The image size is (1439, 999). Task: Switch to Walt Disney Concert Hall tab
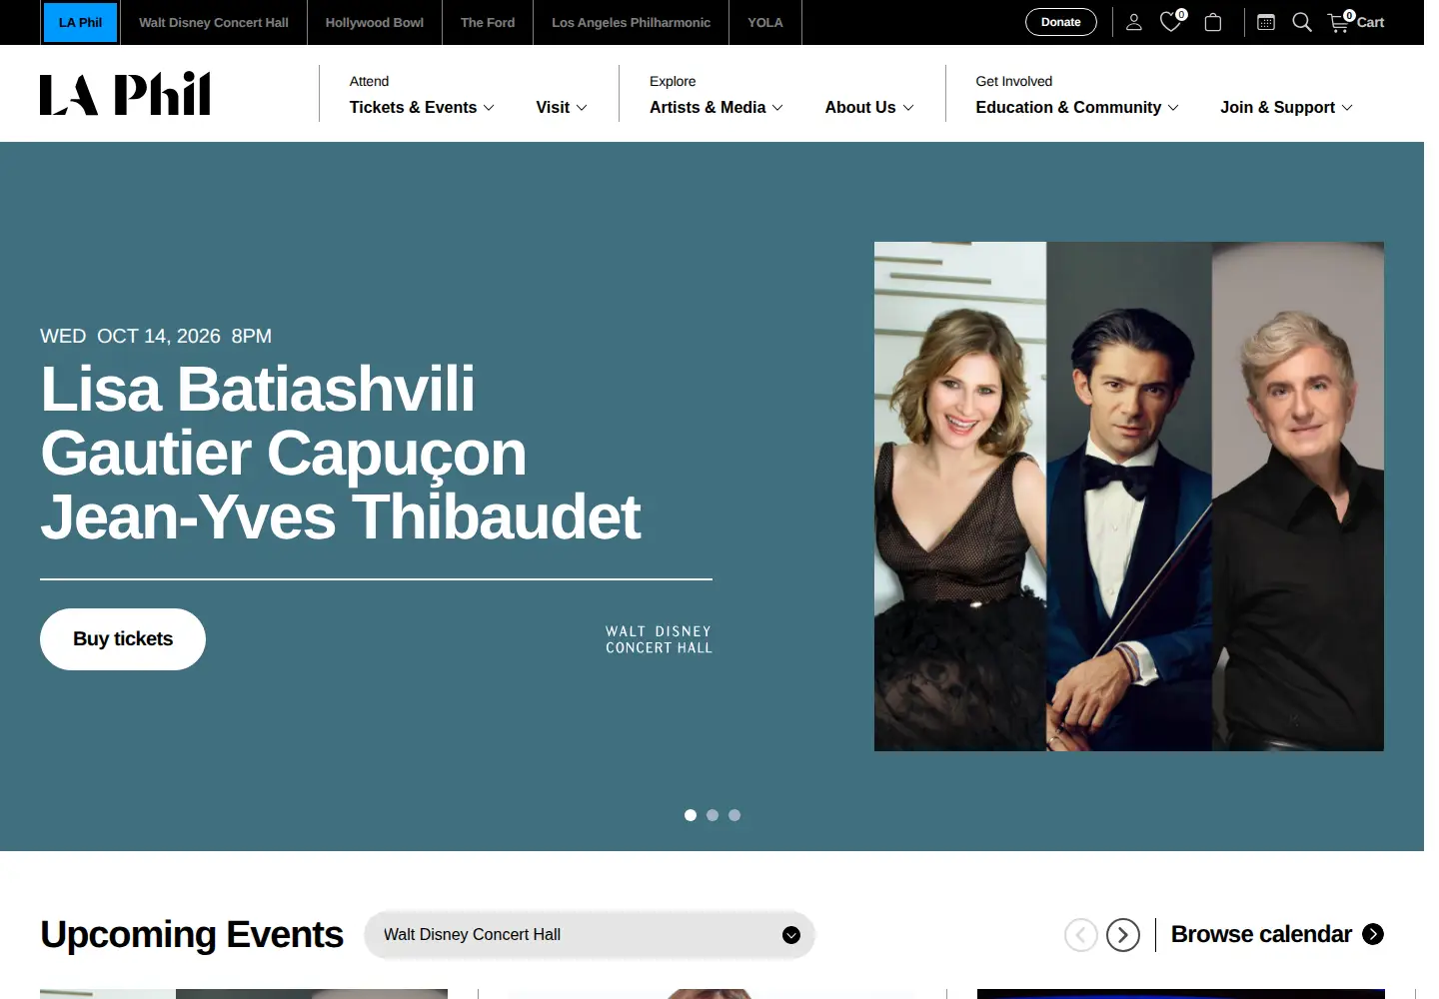[x=214, y=22]
